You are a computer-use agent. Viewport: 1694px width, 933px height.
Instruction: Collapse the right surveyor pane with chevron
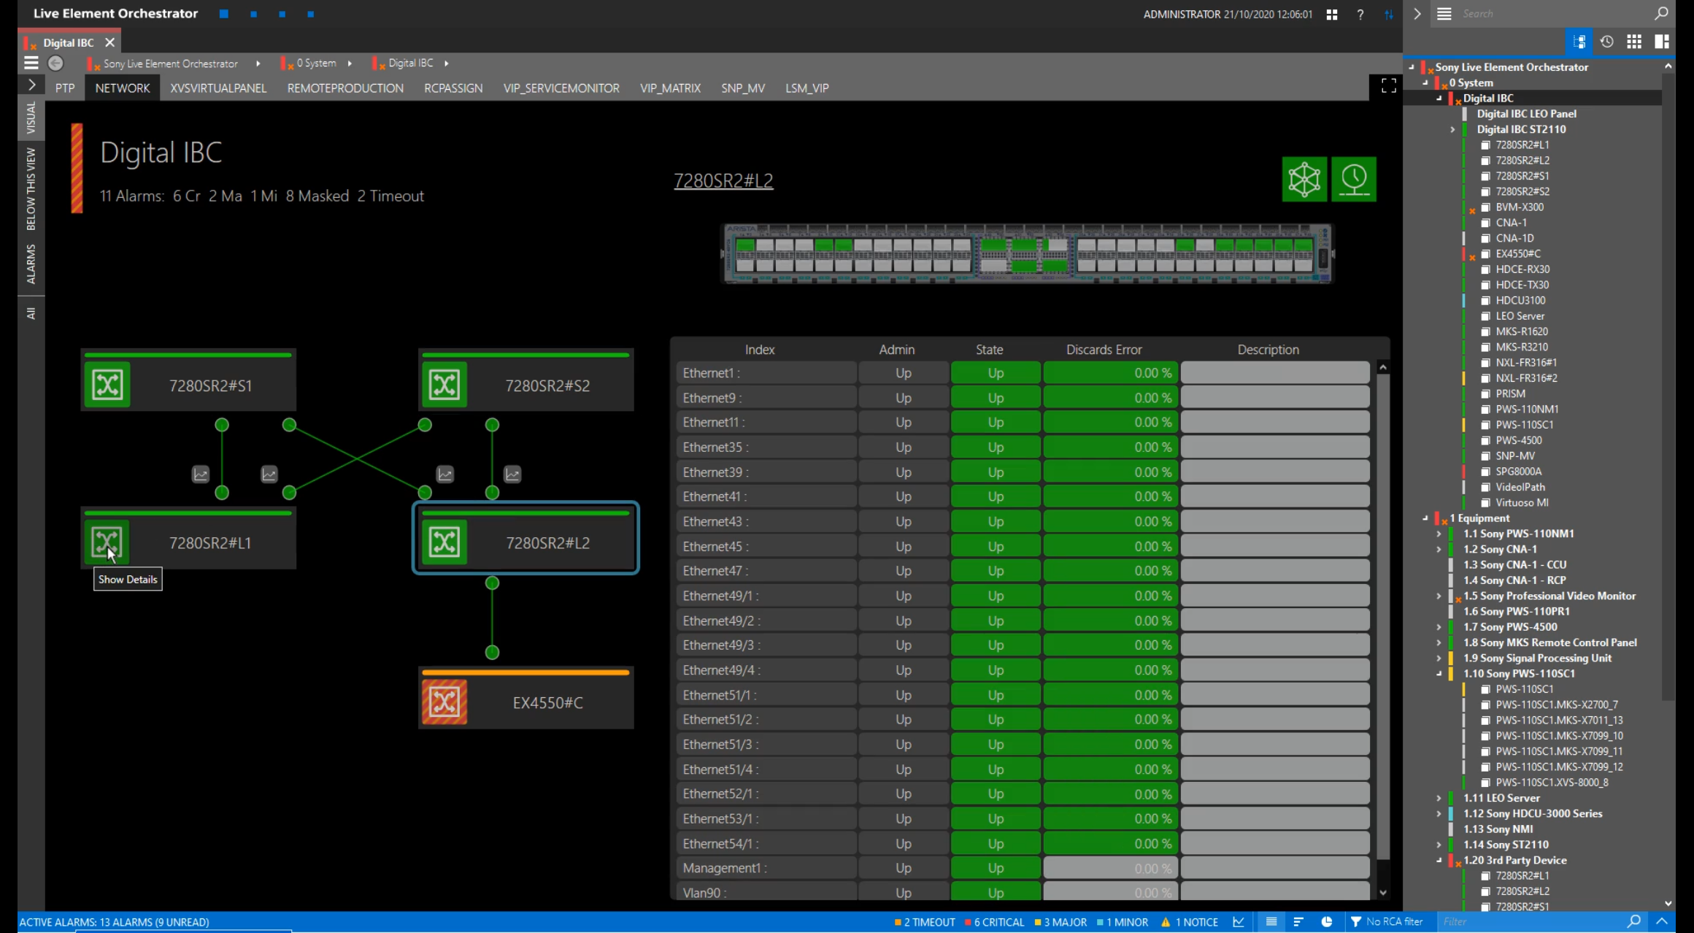tap(1417, 14)
